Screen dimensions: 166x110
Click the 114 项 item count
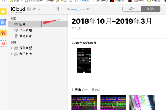(x=76, y=28)
